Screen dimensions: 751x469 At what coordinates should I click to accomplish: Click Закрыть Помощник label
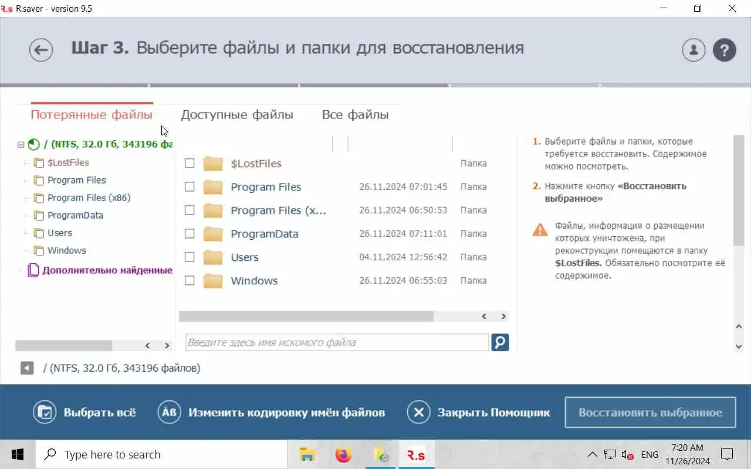tap(494, 413)
